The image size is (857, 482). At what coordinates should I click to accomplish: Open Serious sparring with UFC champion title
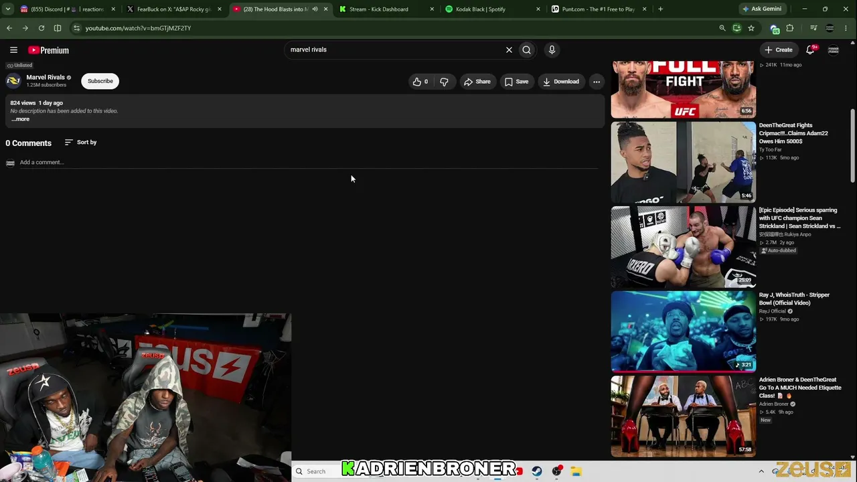coord(799,218)
